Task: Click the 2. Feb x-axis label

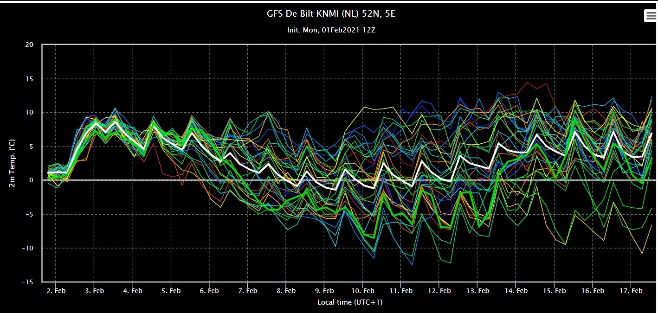Action: click(56, 291)
